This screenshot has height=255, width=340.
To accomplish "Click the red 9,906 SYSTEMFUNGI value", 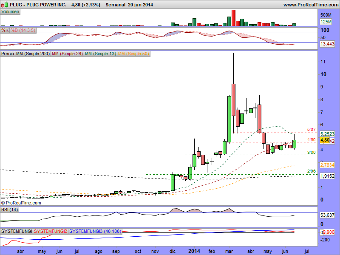I will (329, 232).
